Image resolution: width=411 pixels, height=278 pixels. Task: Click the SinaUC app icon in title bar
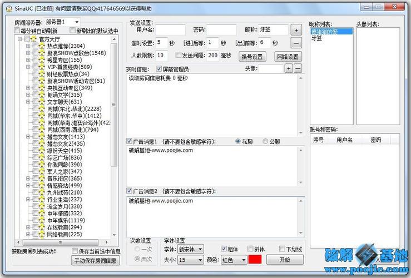(x=9, y=8)
